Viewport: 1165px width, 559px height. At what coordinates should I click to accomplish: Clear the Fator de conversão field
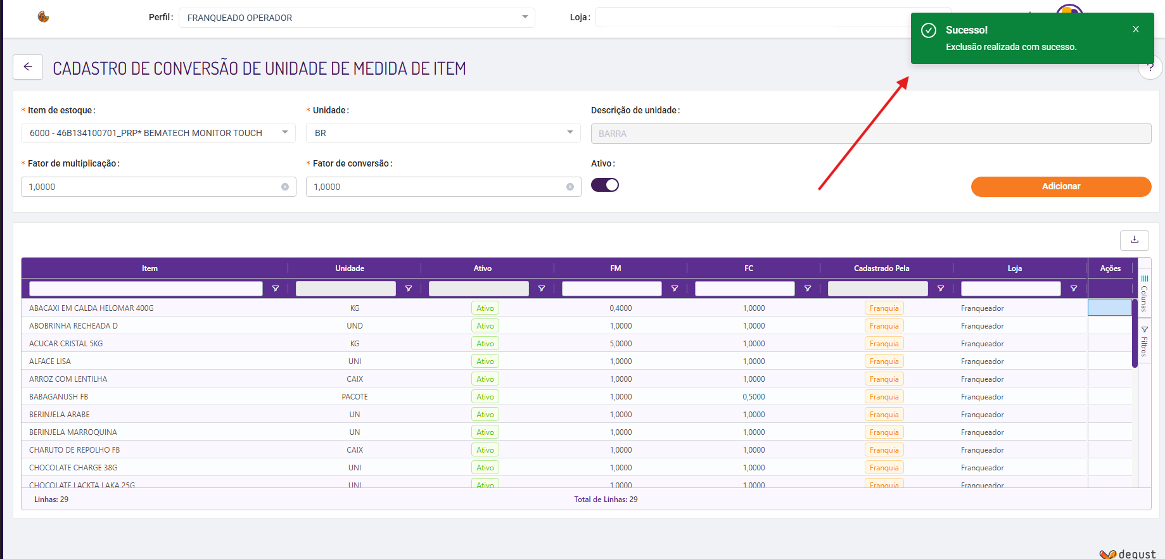point(570,187)
